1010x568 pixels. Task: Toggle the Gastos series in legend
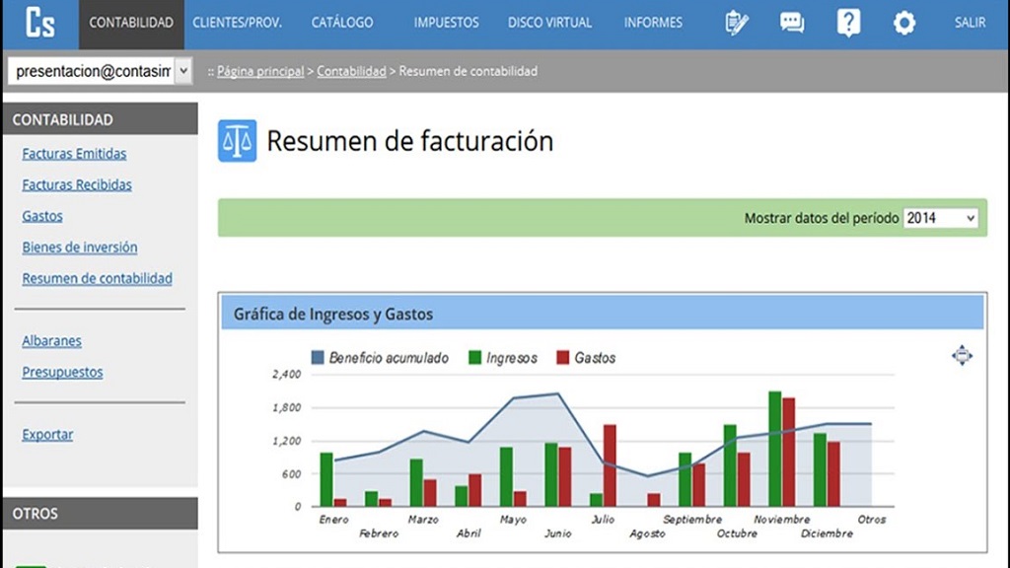586,358
